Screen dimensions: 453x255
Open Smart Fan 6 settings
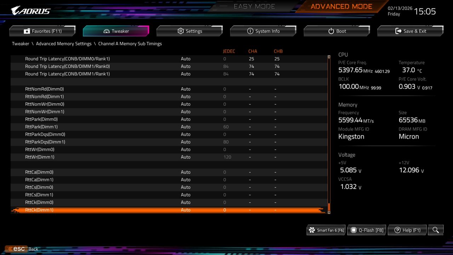pyautogui.click(x=326, y=230)
